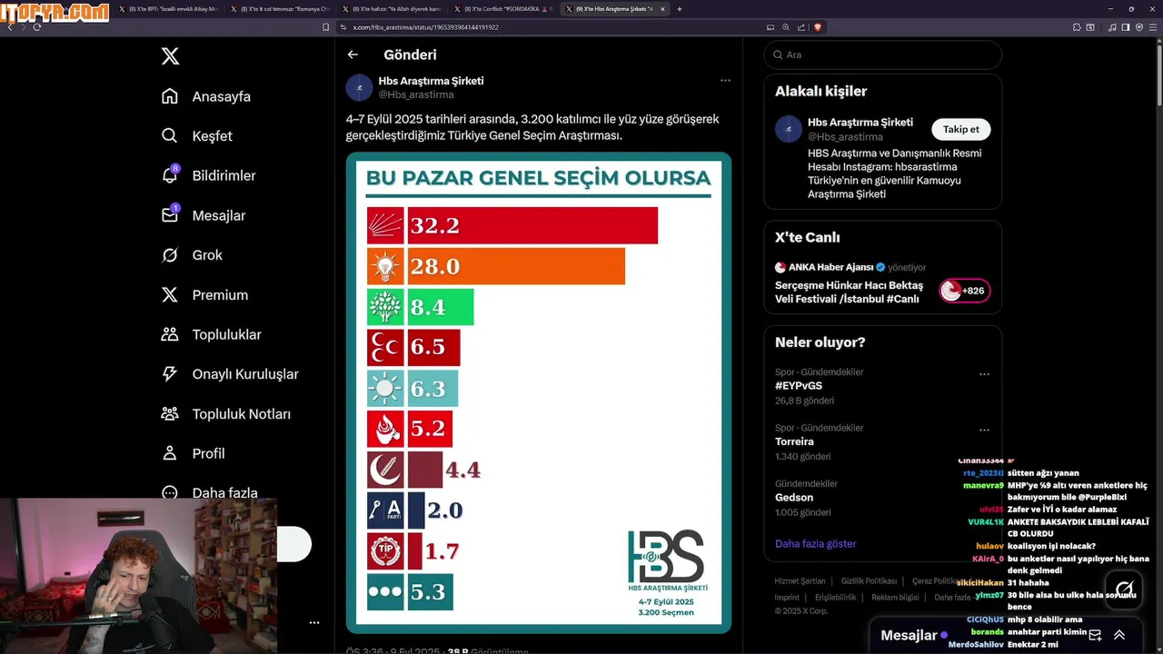The height and width of the screenshot is (654, 1163).
Task: Click the Onaylı Kuruluşlar lightning icon
Action: 170,374
